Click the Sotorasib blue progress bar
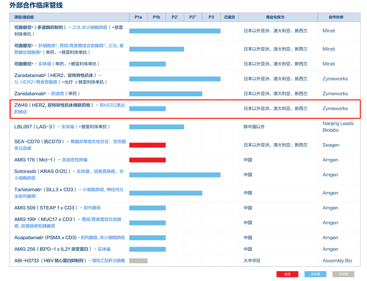 click(175, 175)
